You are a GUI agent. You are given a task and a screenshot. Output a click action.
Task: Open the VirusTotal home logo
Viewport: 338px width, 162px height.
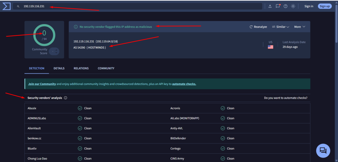tap(7, 6)
